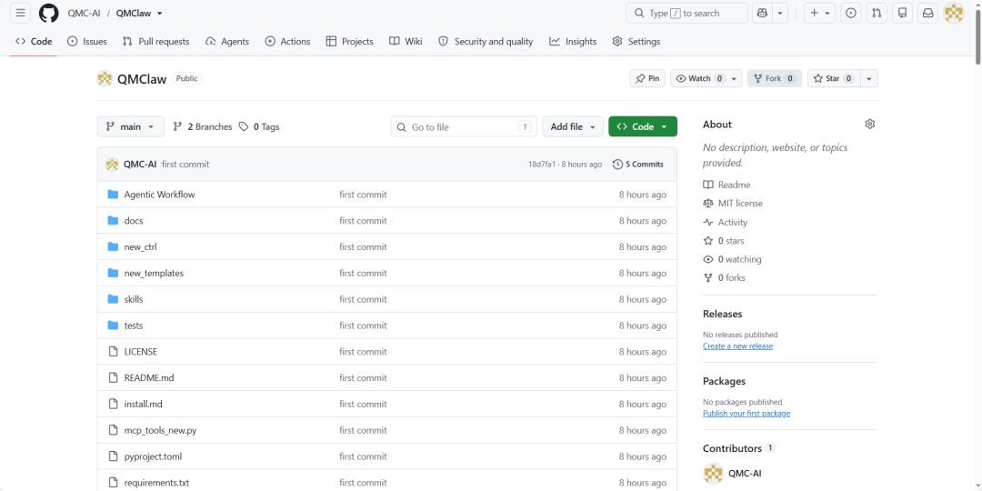Pin the repository with Pin button
The height and width of the screenshot is (491, 982).
[x=647, y=78]
